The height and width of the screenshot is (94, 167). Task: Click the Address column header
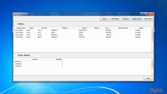(x=65, y=28)
